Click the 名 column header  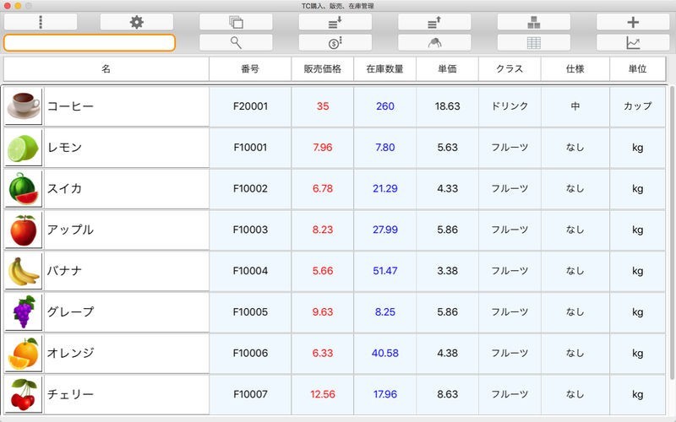tap(106, 69)
